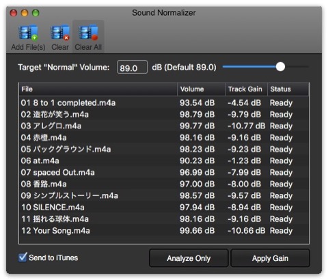The height and width of the screenshot is (280, 328).
Task: Click the Analyze Only button
Action: [x=189, y=258]
